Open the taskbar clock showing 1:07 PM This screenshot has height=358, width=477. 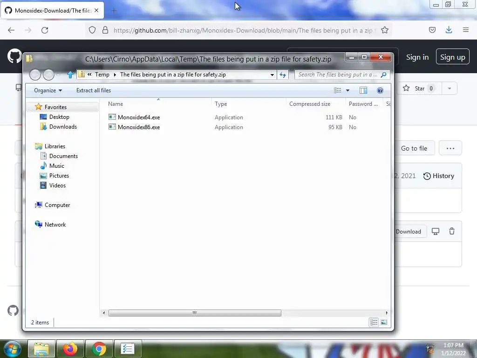pos(454,349)
